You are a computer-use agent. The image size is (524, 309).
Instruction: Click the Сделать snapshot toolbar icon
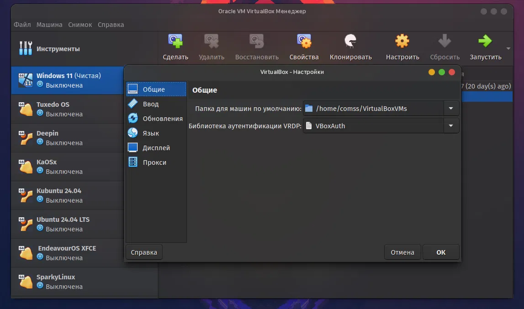(x=175, y=42)
